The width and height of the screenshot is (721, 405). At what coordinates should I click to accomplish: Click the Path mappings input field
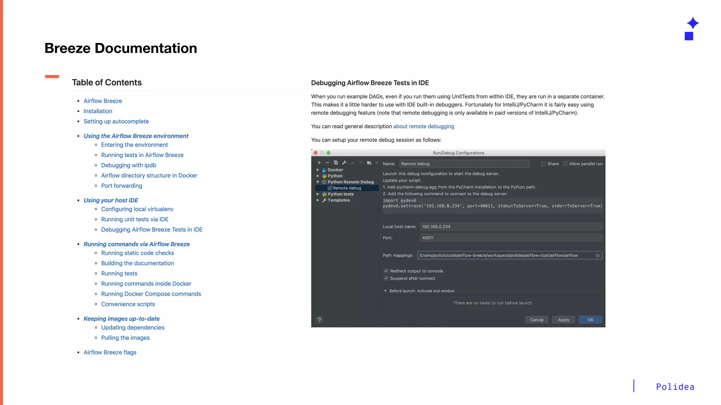pyautogui.click(x=509, y=256)
